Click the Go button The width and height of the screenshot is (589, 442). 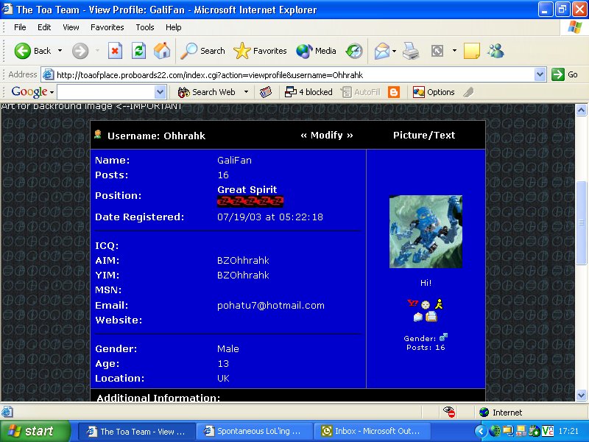coord(565,74)
